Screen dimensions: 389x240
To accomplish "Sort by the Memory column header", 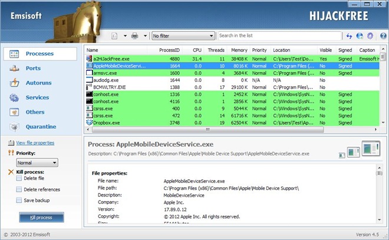I will [x=238, y=50].
